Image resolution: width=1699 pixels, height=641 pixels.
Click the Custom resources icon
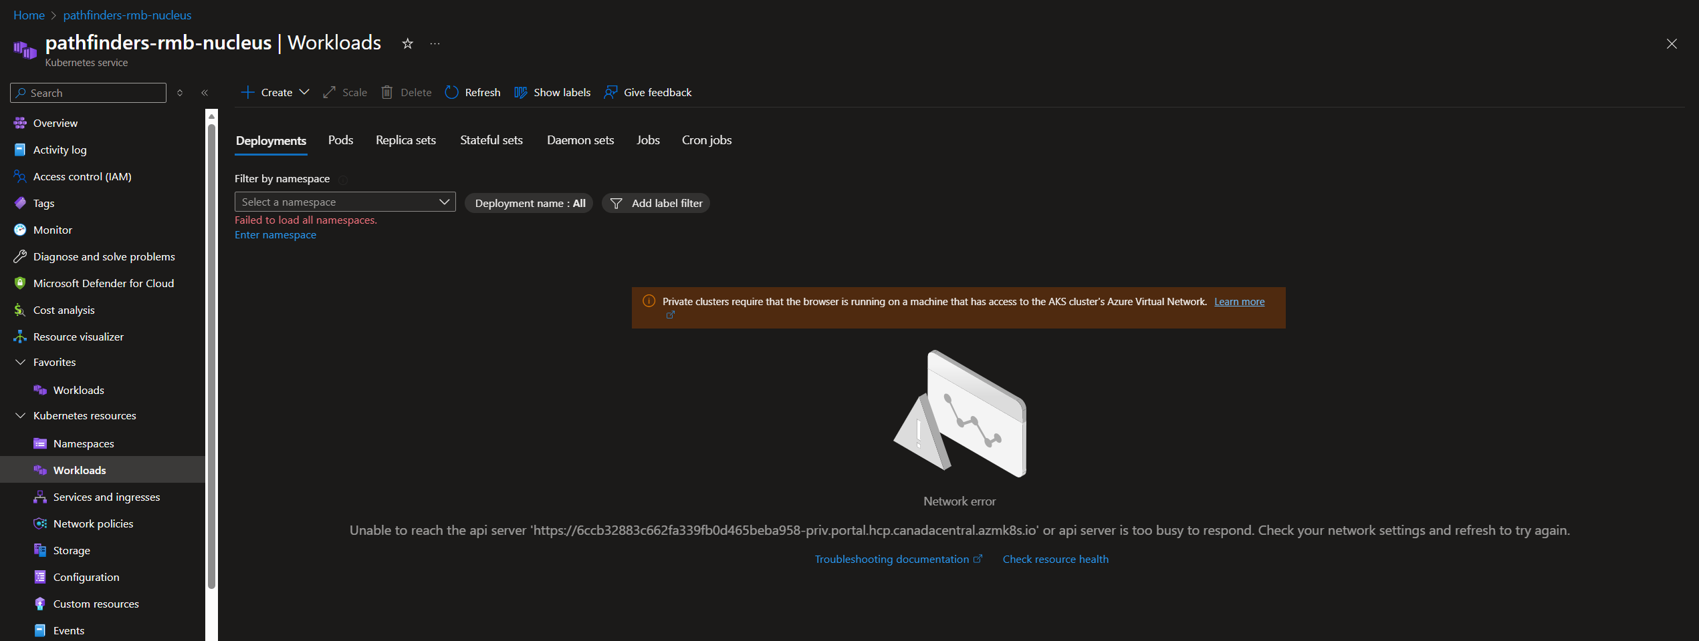tap(40, 604)
